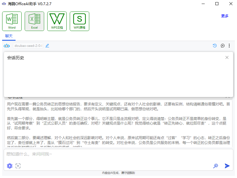Image resolution: width=237 pixels, height=178 pixels.
Task: Click the screenshot capture icon
Action: click(18, 166)
